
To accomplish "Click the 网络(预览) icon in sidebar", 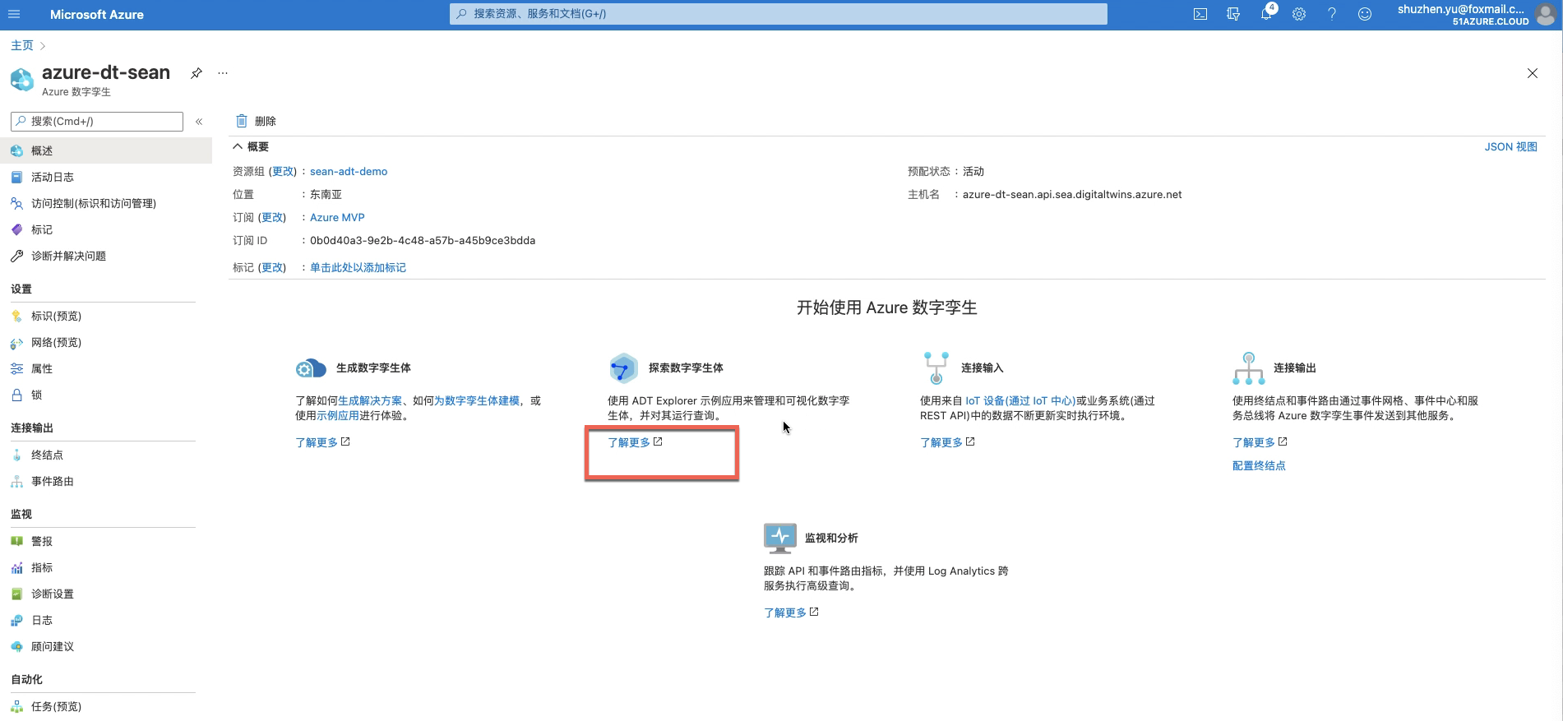I will point(16,343).
